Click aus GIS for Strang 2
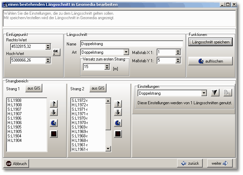The image size is (243, 175). coord(98,88)
